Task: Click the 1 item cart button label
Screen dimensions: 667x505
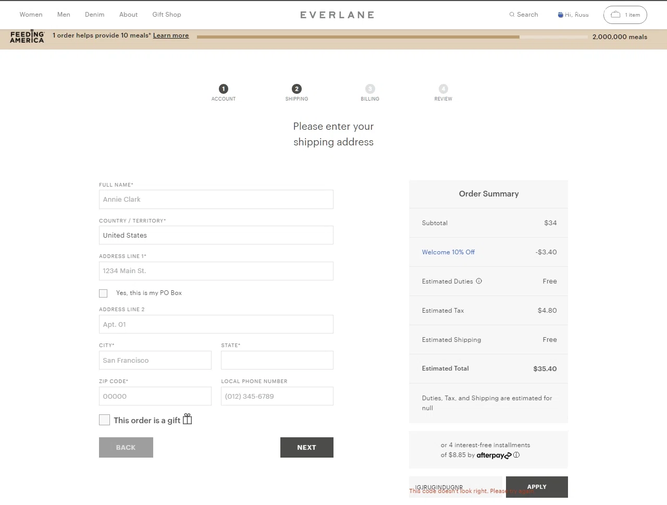Action: pos(633,15)
